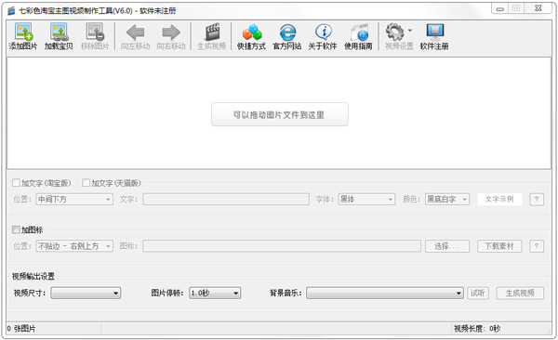Minimize the application window

[x=500, y=8]
